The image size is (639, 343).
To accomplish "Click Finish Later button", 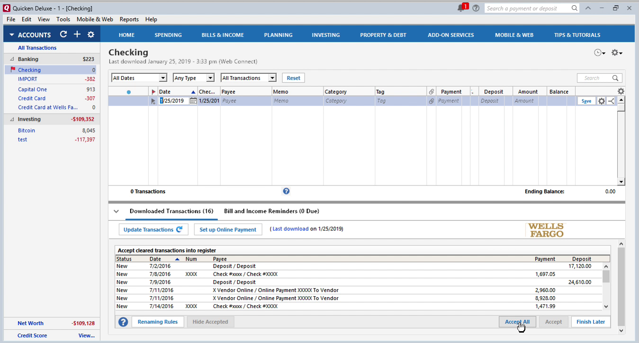I will [591, 322].
